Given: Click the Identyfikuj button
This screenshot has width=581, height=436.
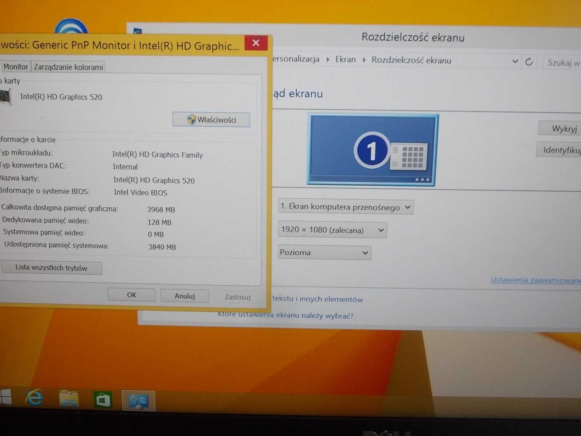Looking at the screenshot, I should (x=559, y=150).
